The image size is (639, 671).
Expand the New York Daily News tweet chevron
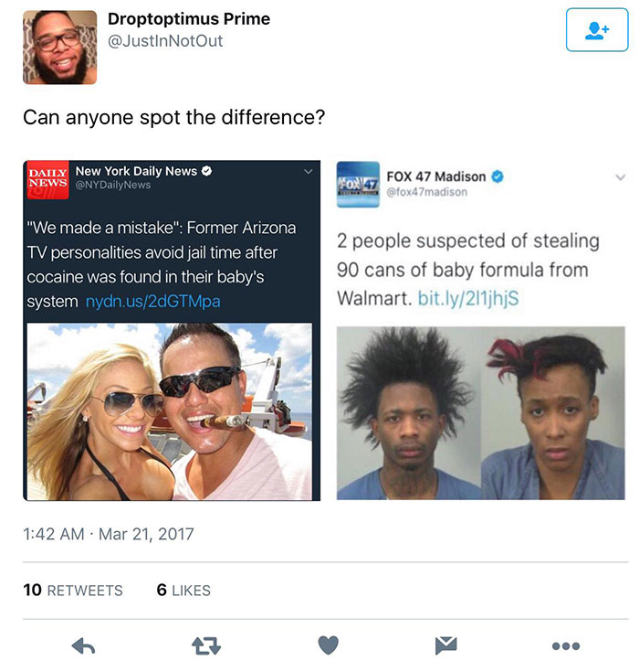(x=309, y=172)
